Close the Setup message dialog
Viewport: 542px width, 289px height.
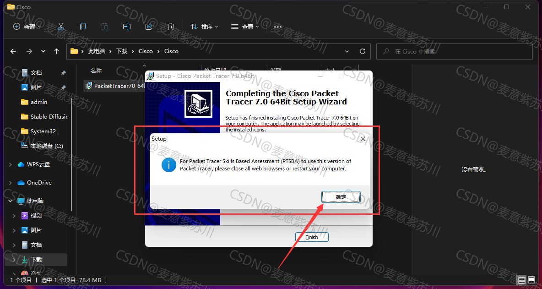point(363,139)
